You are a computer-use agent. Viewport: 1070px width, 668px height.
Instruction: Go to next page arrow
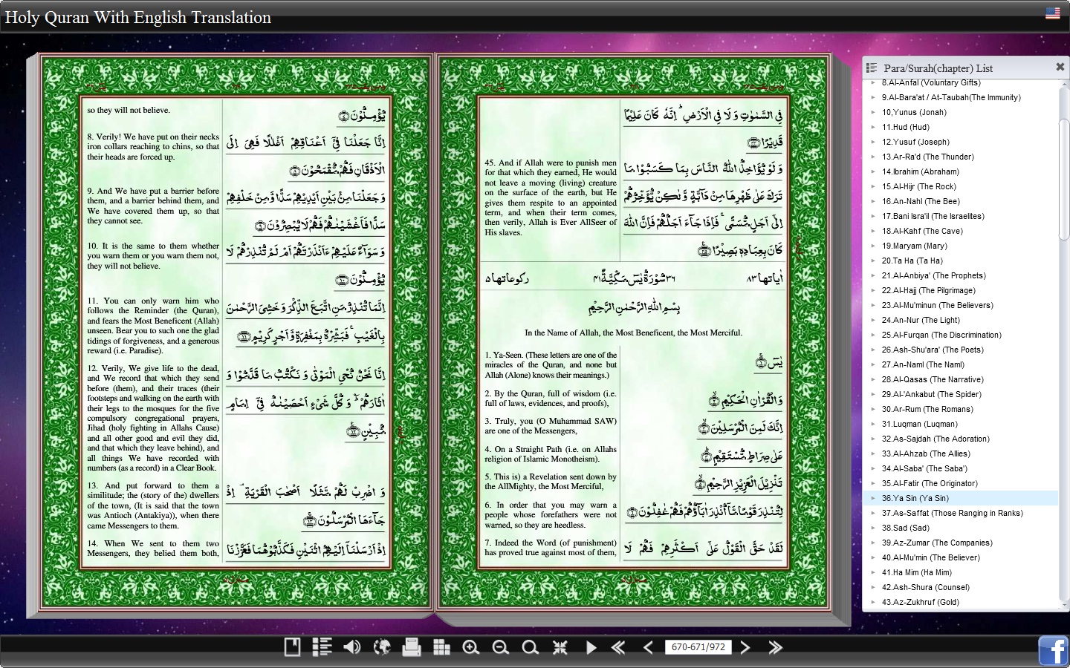pyautogui.click(x=745, y=647)
